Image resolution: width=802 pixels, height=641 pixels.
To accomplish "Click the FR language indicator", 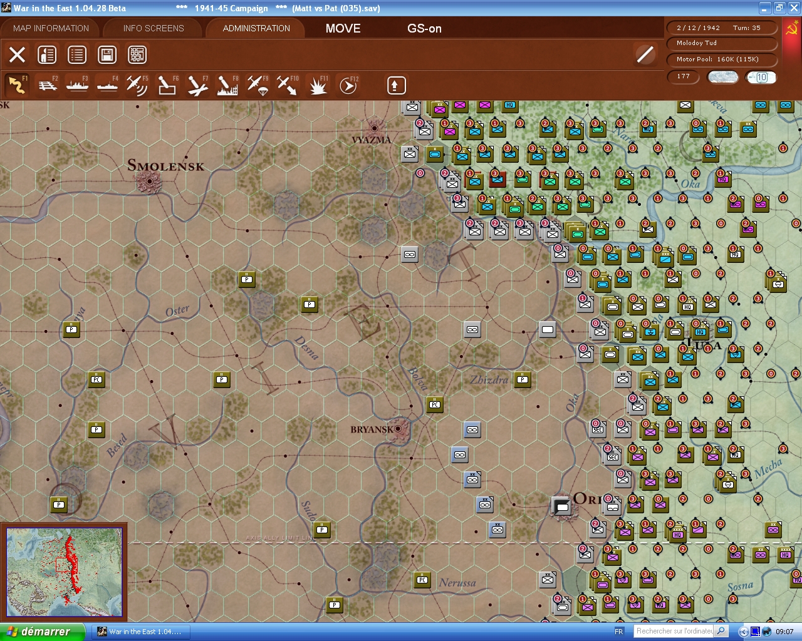I will (x=619, y=632).
